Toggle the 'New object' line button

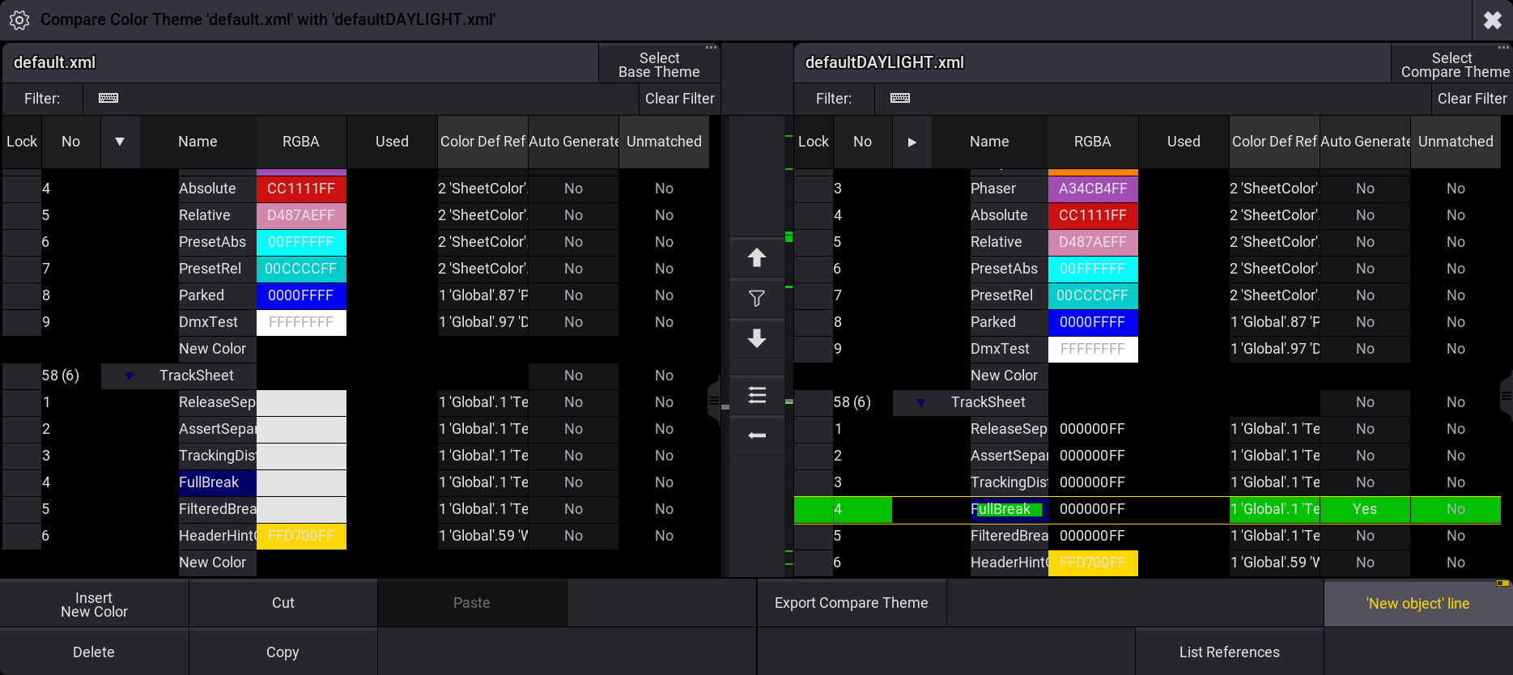1418,604
